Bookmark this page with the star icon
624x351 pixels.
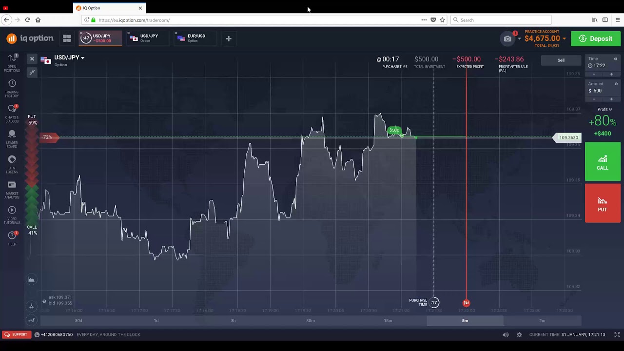point(442,20)
